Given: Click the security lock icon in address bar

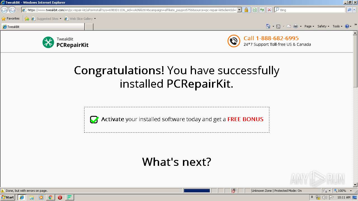Looking at the screenshot, I should pyautogui.click(x=246, y=10).
